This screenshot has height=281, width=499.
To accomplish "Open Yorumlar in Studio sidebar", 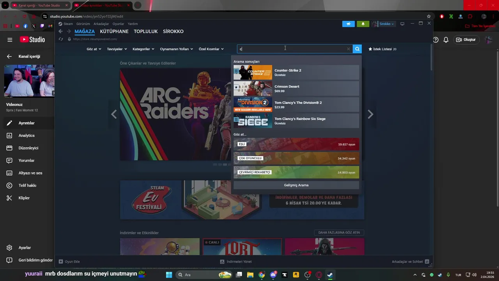I will click(x=27, y=160).
